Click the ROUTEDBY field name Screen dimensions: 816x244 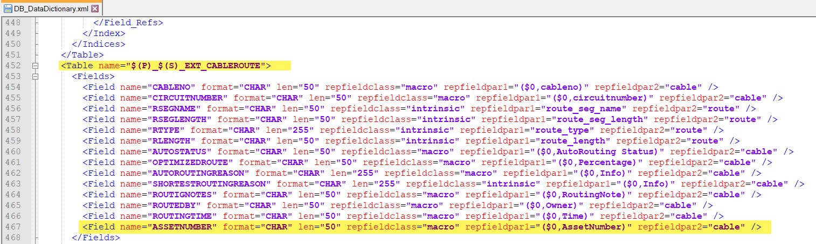coord(174,205)
